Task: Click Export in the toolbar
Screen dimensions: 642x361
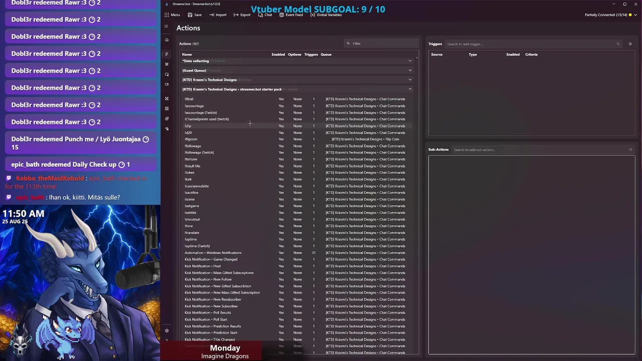Action: [242, 15]
